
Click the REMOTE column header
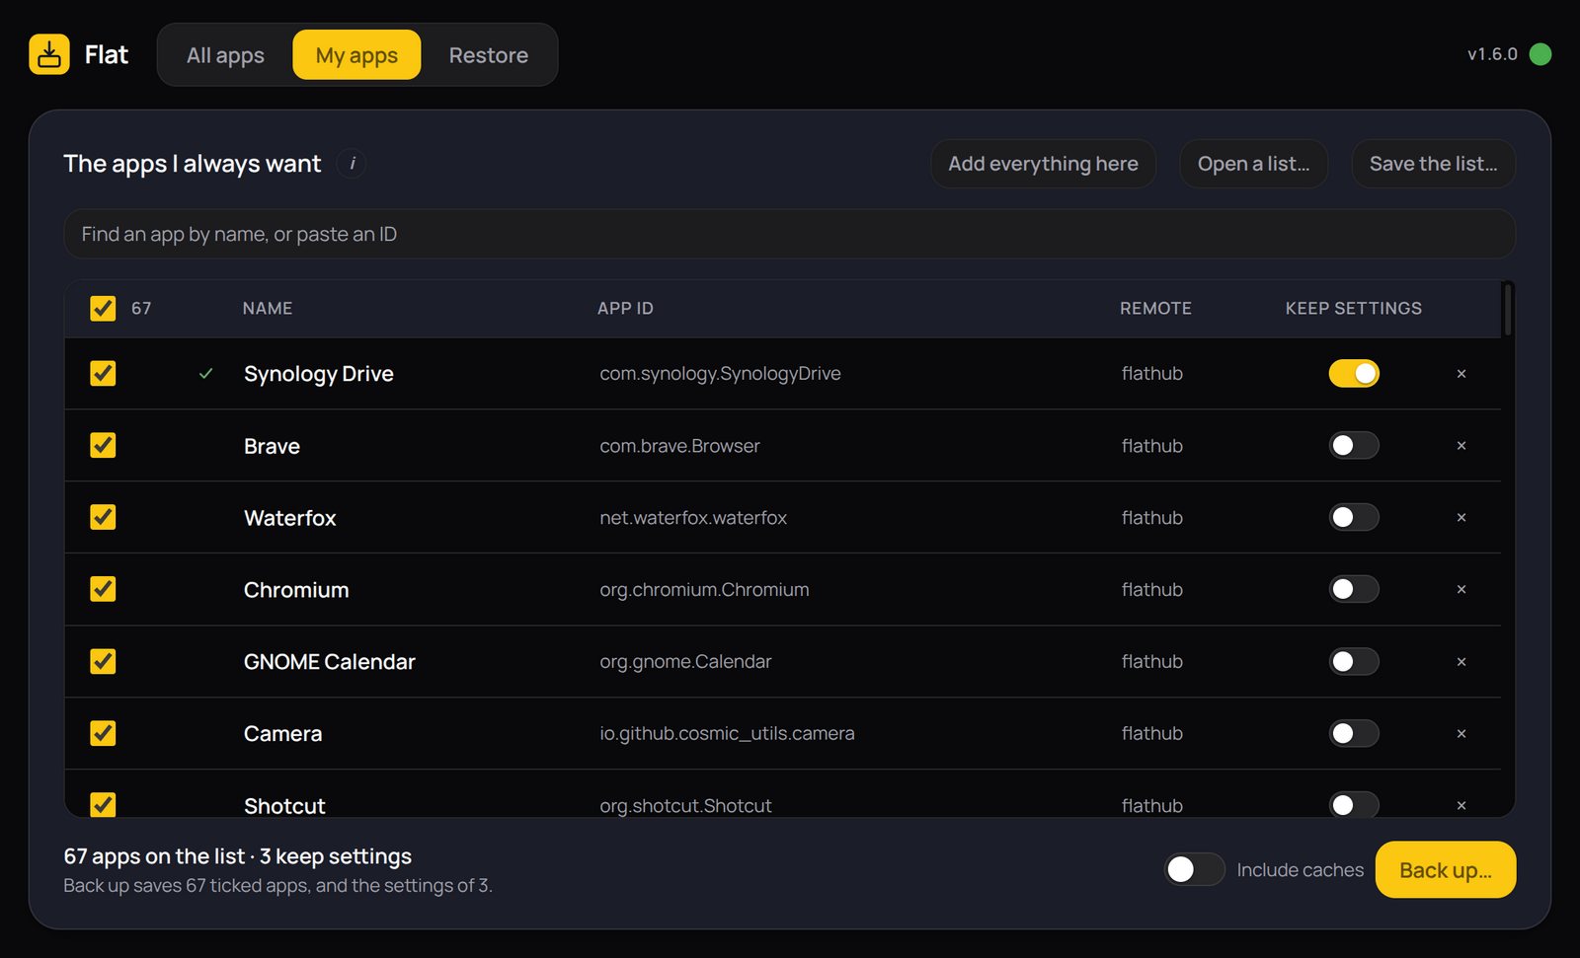point(1155,309)
